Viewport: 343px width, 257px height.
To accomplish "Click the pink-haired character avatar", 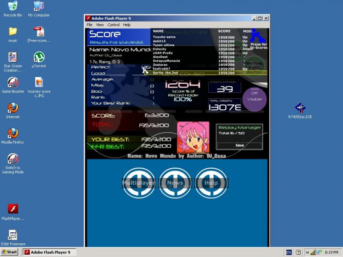I will (x=193, y=137).
